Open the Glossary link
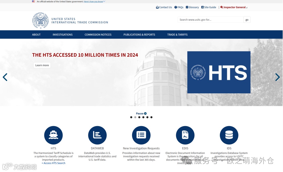Image resolution: width=283 pixels, height=172 pixels. (x=192, y=7)
